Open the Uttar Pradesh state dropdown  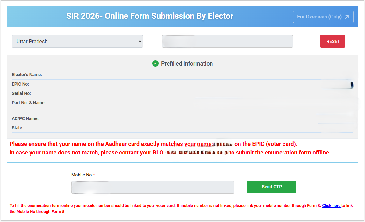pyautogui.click(x=77, y=41)
